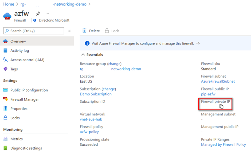Open Managed by Firewall Policy link
251x152 pixels.
pos(223,145)
